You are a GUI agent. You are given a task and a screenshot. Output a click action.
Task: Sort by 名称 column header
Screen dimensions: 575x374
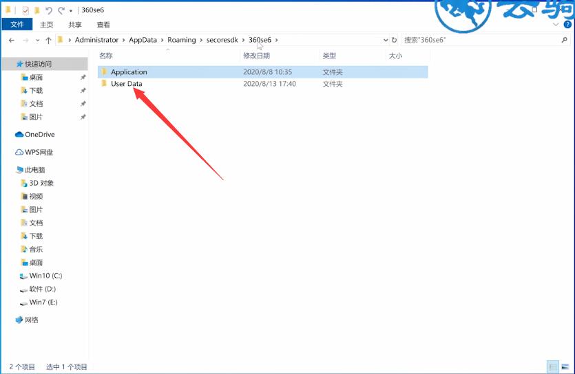106,56
